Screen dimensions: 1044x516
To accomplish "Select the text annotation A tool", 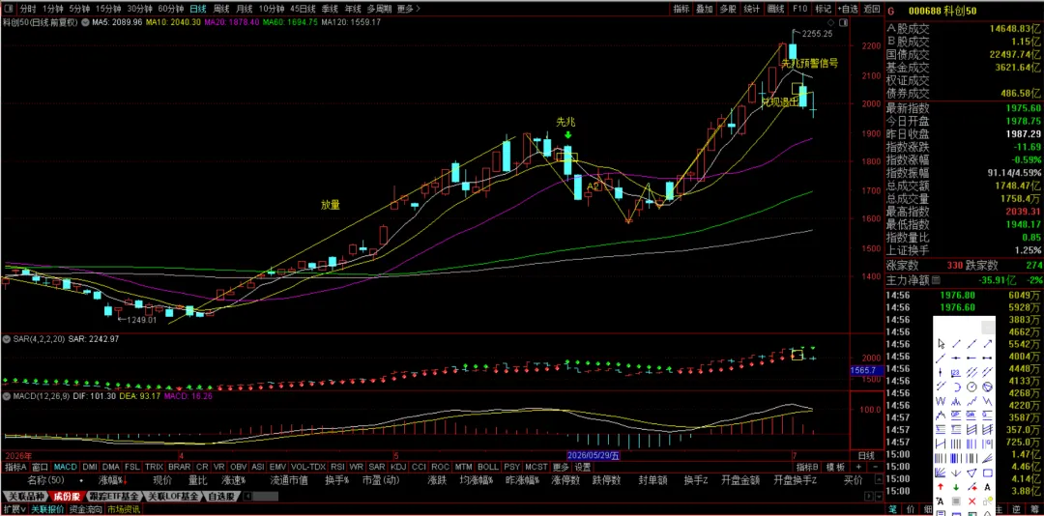I will click(987, 487).
